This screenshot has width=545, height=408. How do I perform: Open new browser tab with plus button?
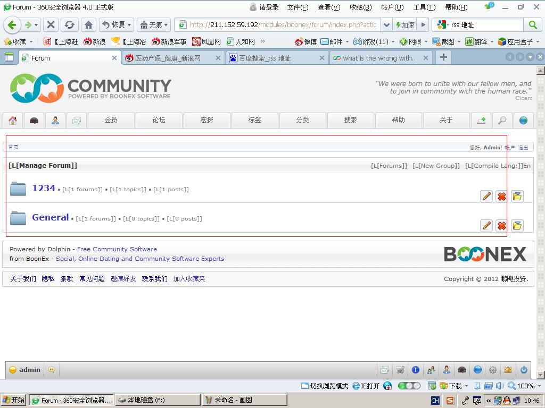pos(443,57)
